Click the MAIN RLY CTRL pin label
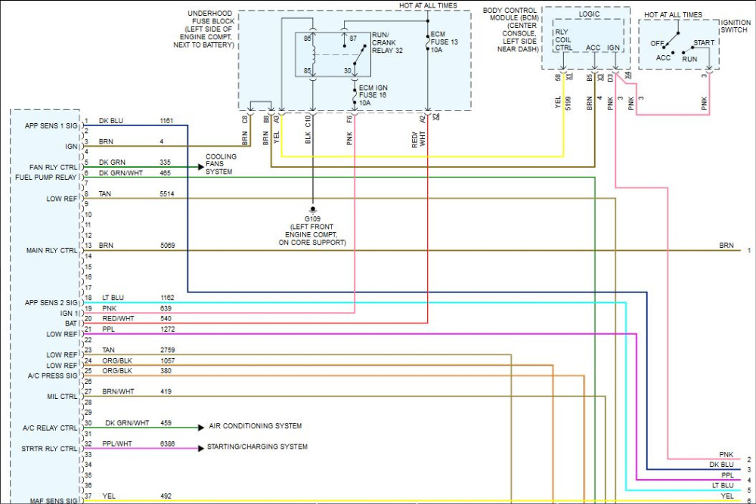The image size is (756, 504). (x=51, y=251)
